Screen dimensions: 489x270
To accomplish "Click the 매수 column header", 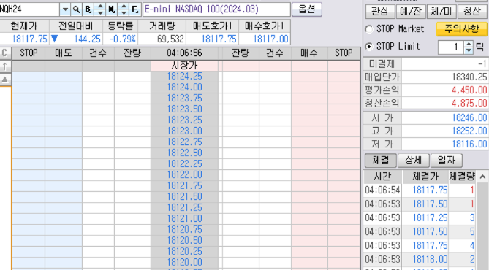I will pos(309,53).
